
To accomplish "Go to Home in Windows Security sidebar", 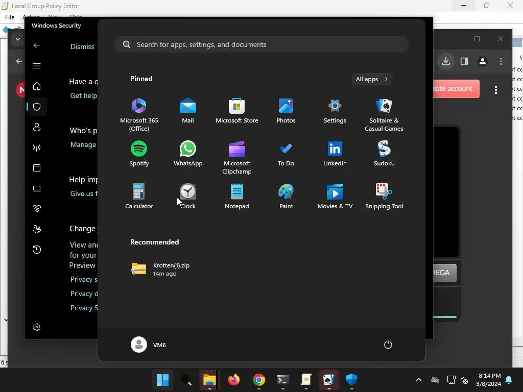I will tap(37, 86).
